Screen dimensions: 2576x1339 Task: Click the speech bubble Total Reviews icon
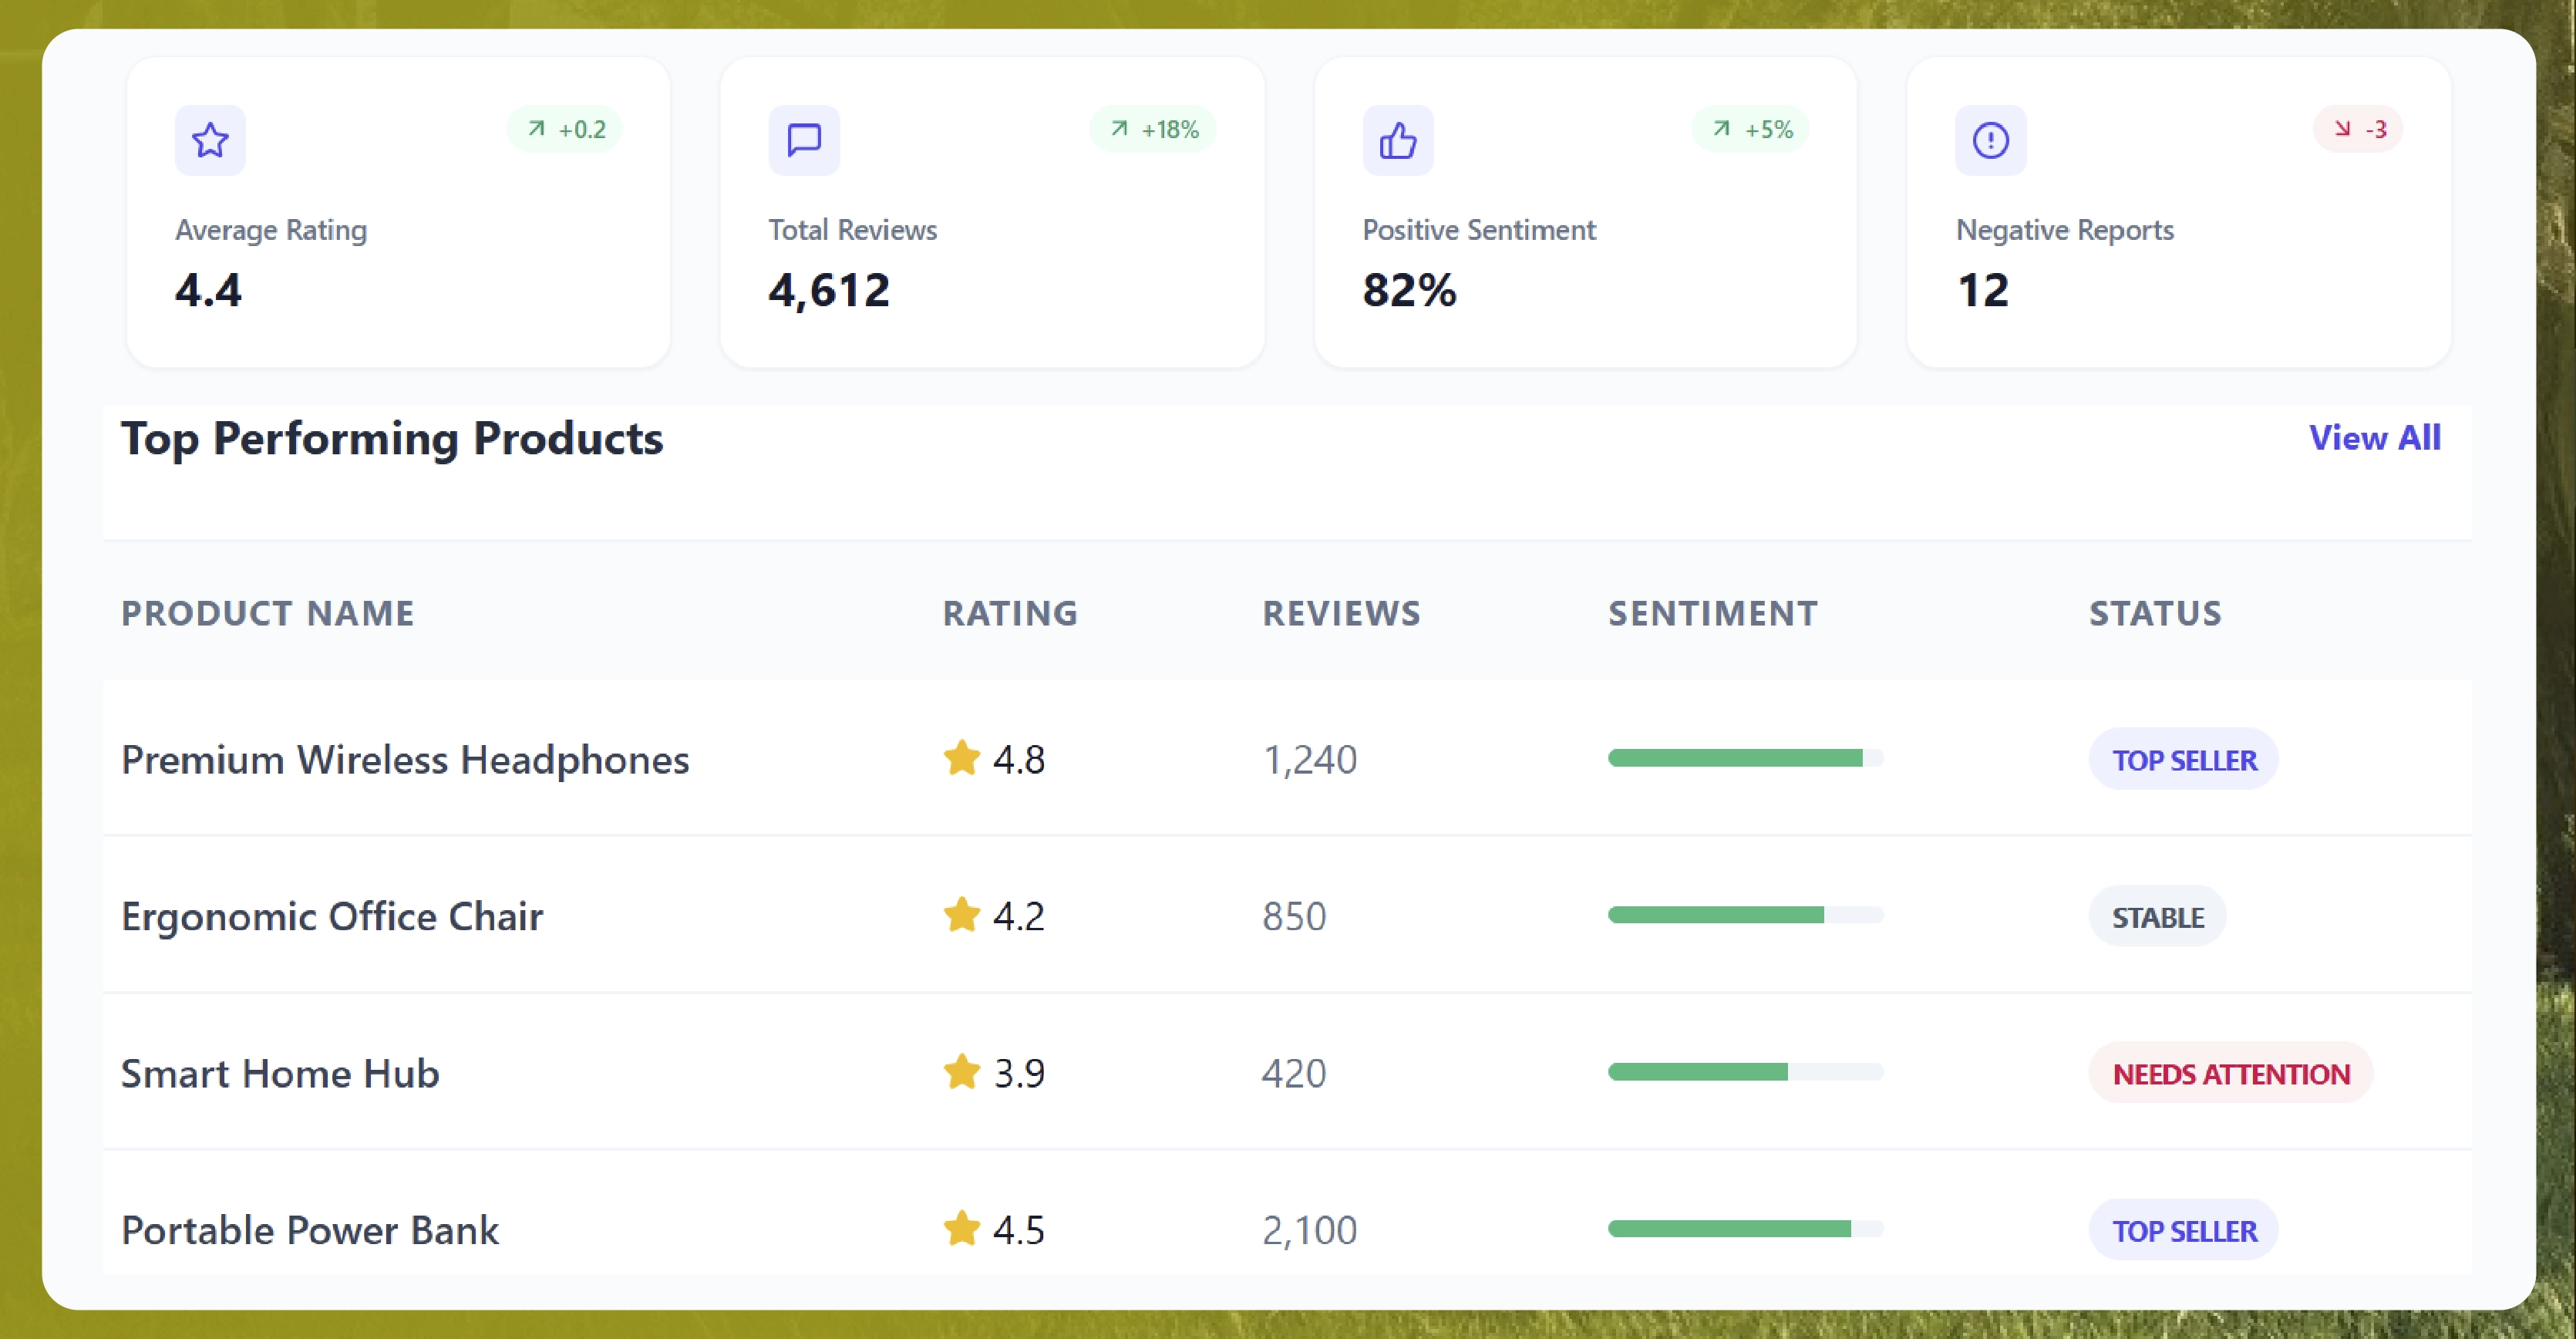coord(804,140)
